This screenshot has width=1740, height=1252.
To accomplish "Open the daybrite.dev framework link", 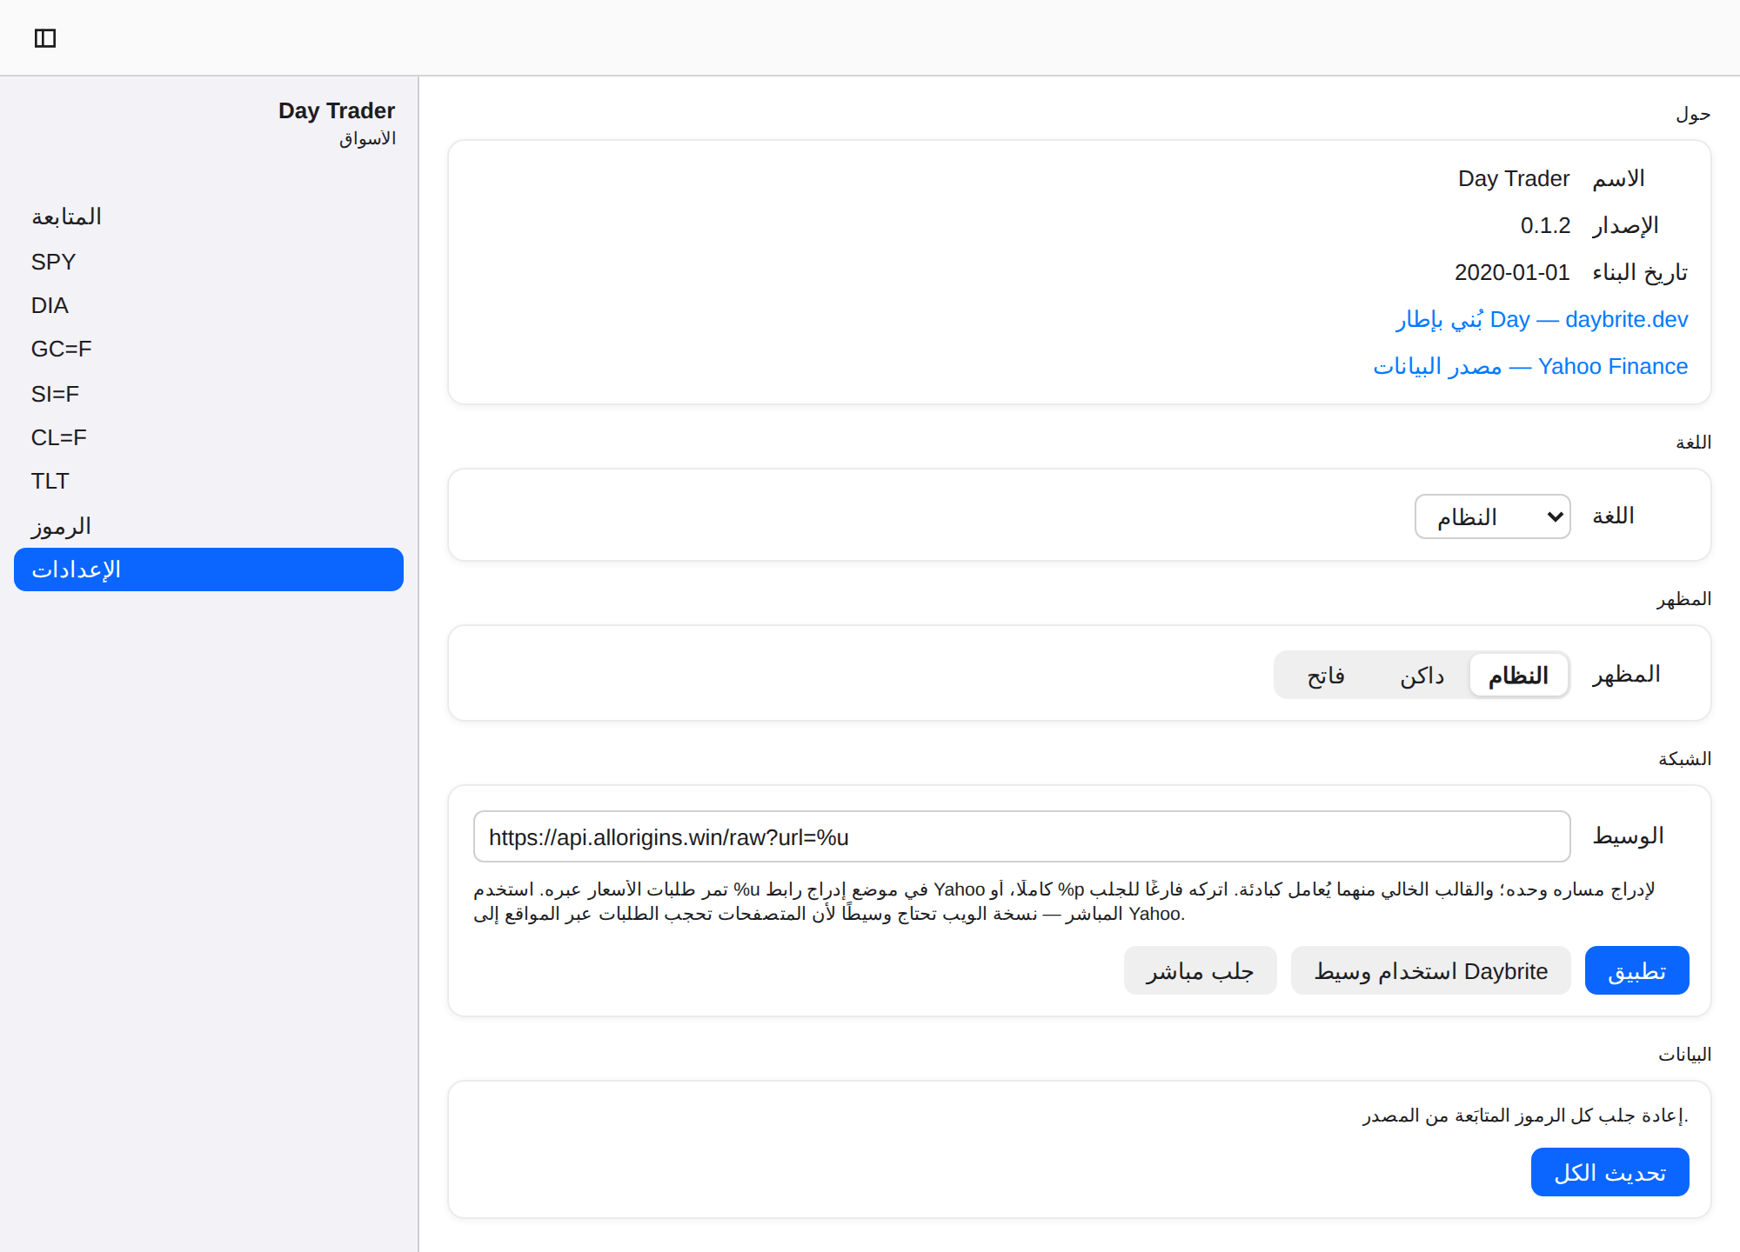I will coord(1542,320).
